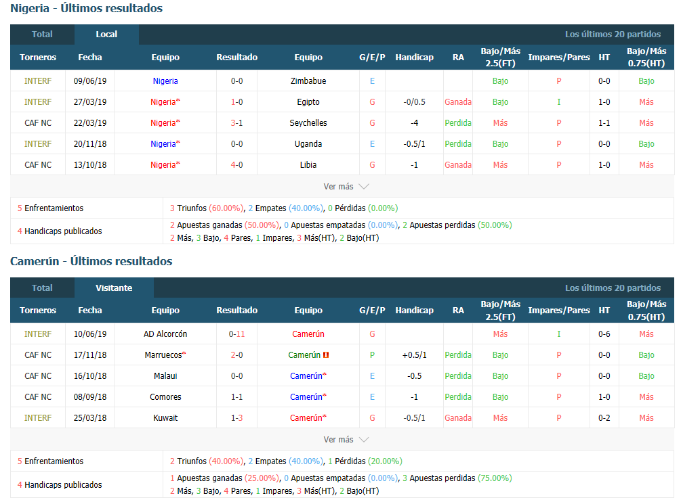Image resolution: width=681 pixels, height=502 pixels.
Task: Open Malaui team link
Action: pyautogui.click(x=165, y=376)
